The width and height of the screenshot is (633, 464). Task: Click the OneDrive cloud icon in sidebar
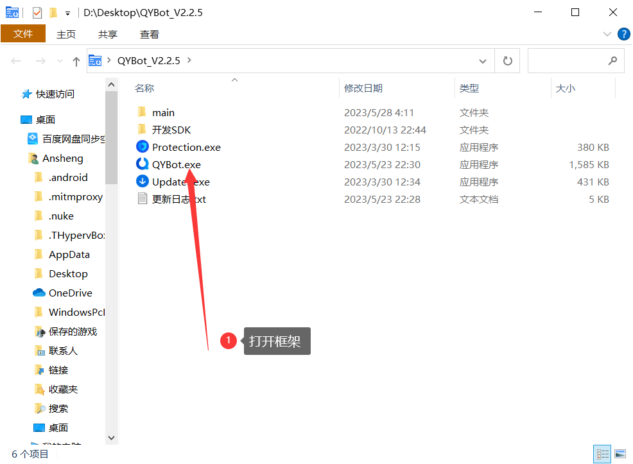tap(39, 293)
